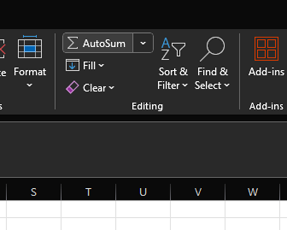The width and height of the screenshot is (287, 230).
Task: Click the AutoSum sigma icon
Action: click(x=73, y=43)
